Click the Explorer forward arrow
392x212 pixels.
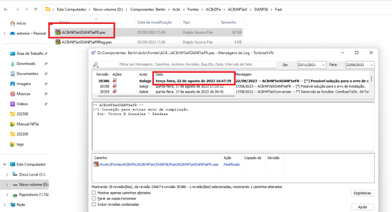pos(17,9)
